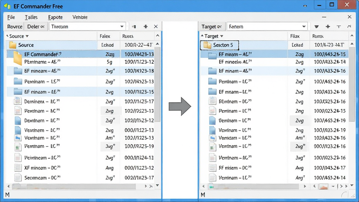Screen dimensions: 359x202
Task: Click file icon of BEmtnam – DC row
Action: tap(212, 101)
